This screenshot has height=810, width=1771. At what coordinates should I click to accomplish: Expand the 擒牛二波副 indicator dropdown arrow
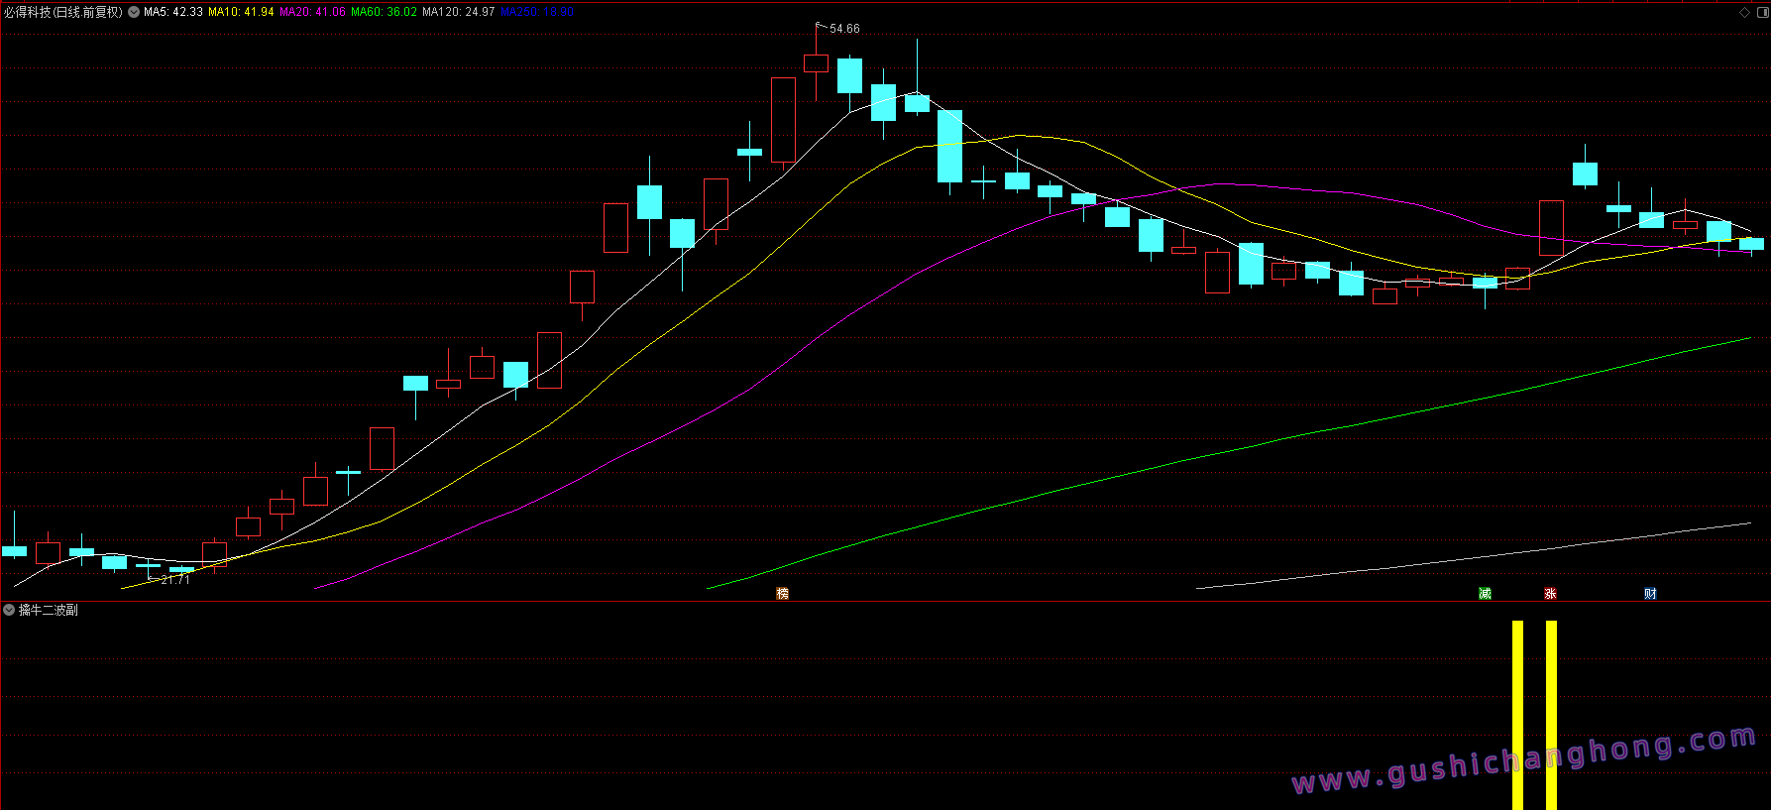point(9,610)
